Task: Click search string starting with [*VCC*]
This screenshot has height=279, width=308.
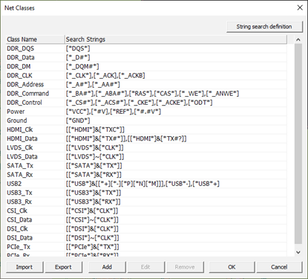Action: click(x=114, y=112)
